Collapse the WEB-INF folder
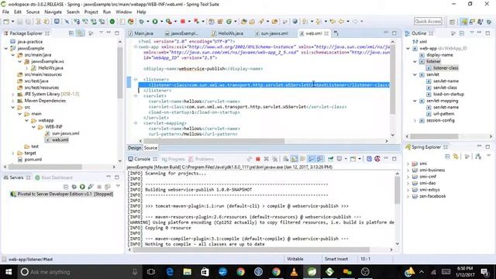The width and height of the screenshot is (496, 279). pos(33,127)
